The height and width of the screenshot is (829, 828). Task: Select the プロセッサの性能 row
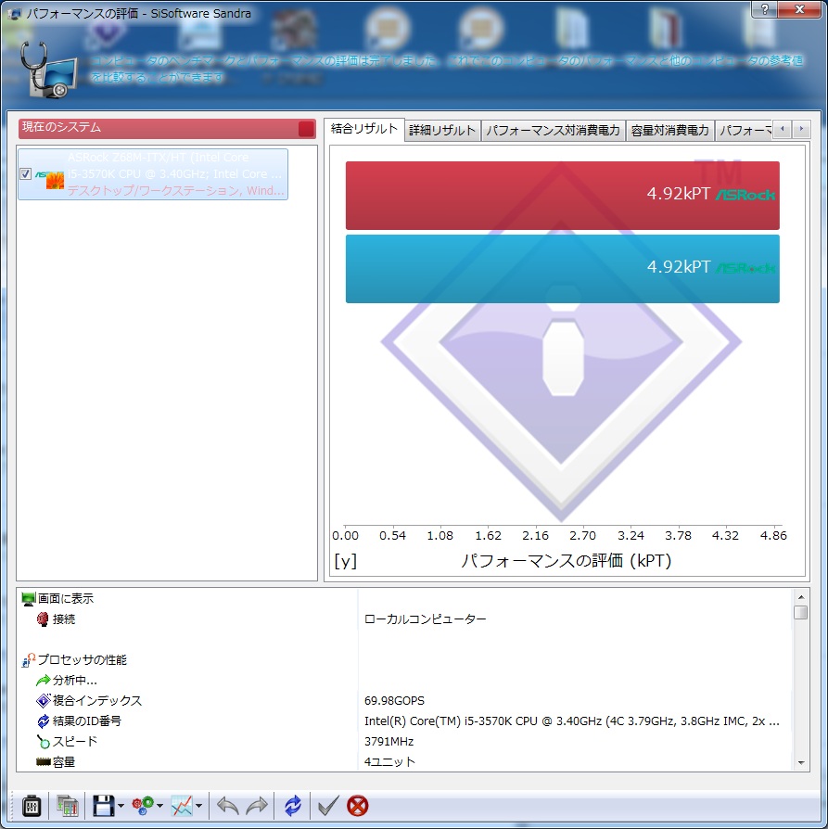click(x=83, y=660)
